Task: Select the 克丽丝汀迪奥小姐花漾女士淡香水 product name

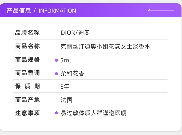Action: [x=105, y=47]
